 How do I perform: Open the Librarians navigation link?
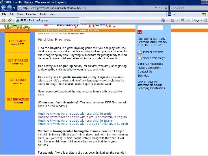point(81,30)
